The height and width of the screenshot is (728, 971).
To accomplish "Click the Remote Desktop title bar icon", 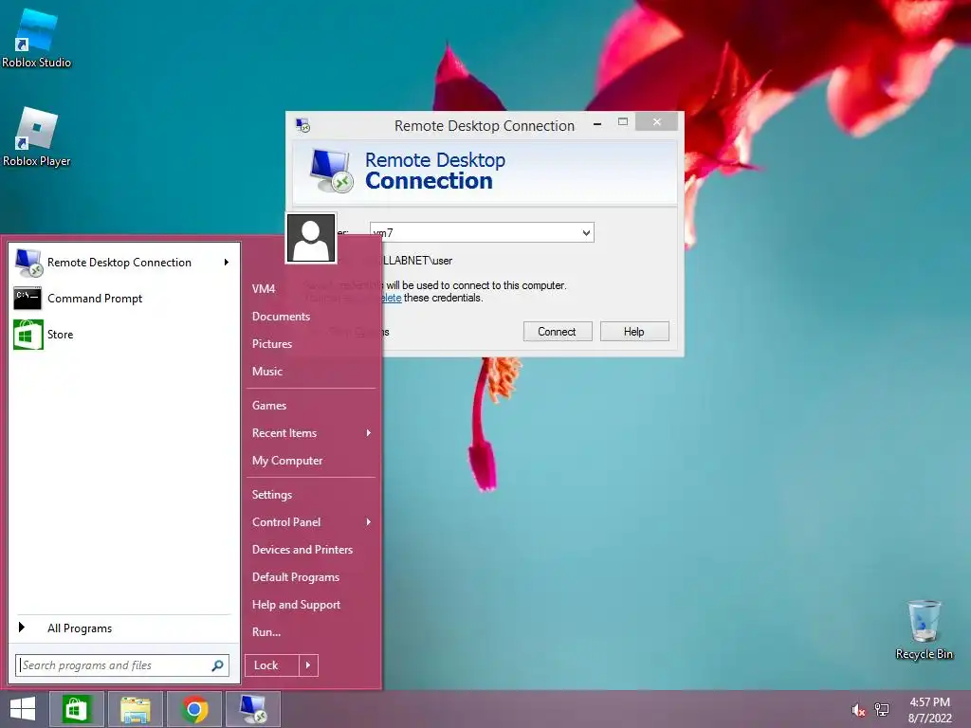I will (x=302, y=126).
